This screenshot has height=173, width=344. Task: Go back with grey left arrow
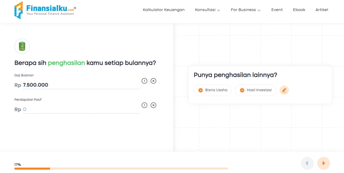307,163
